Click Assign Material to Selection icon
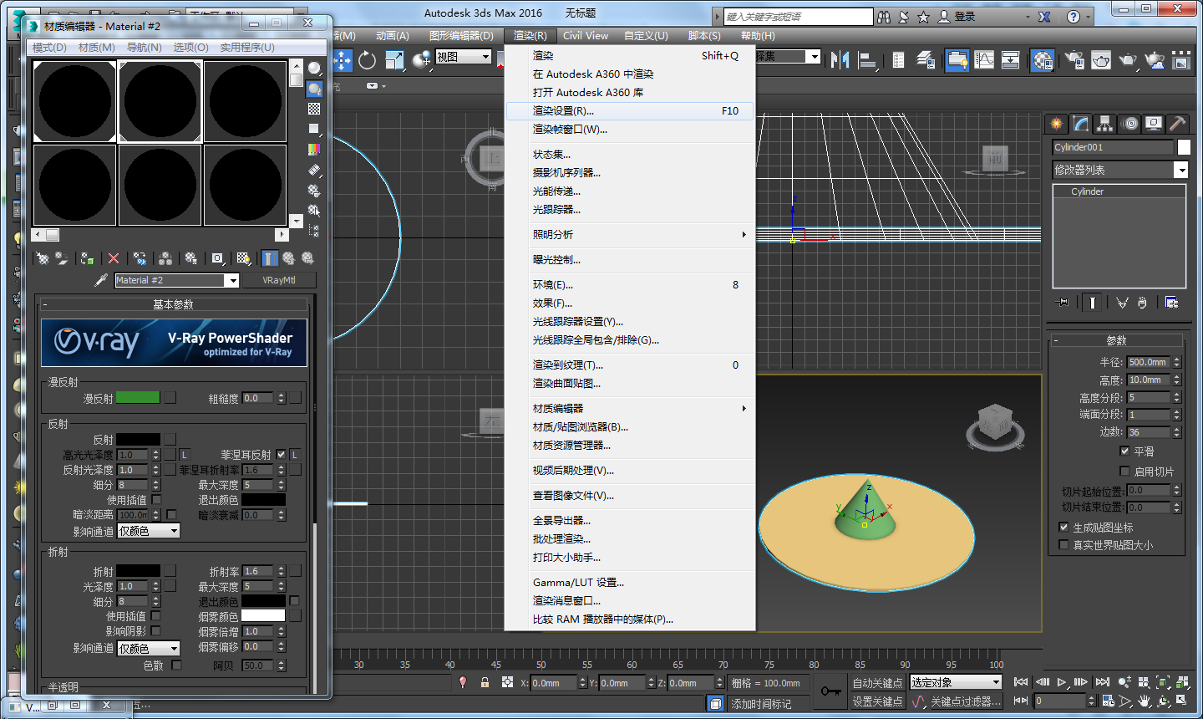The height and width of the screenshot is (719, 1203). coord(87,258)
